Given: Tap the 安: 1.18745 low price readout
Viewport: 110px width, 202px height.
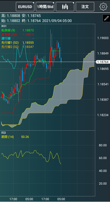Looking at the screenshot, I should point(31,16).
